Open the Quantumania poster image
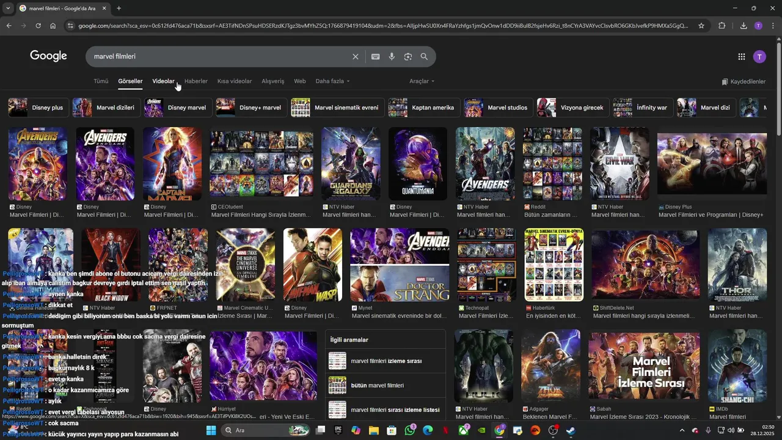 coord(418,164)
